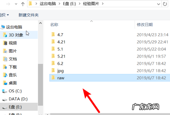Click the Refresh icon in address bar
Screen dimensions: 170x115
click(165, 4)
